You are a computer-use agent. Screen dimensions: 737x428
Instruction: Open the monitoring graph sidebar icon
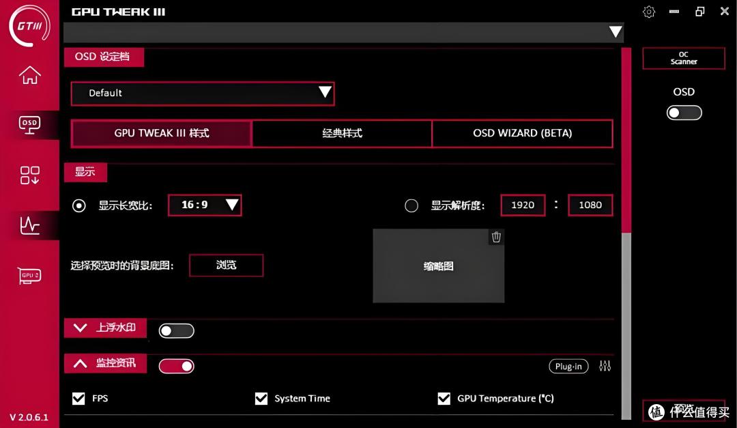(x=29, y=225)
